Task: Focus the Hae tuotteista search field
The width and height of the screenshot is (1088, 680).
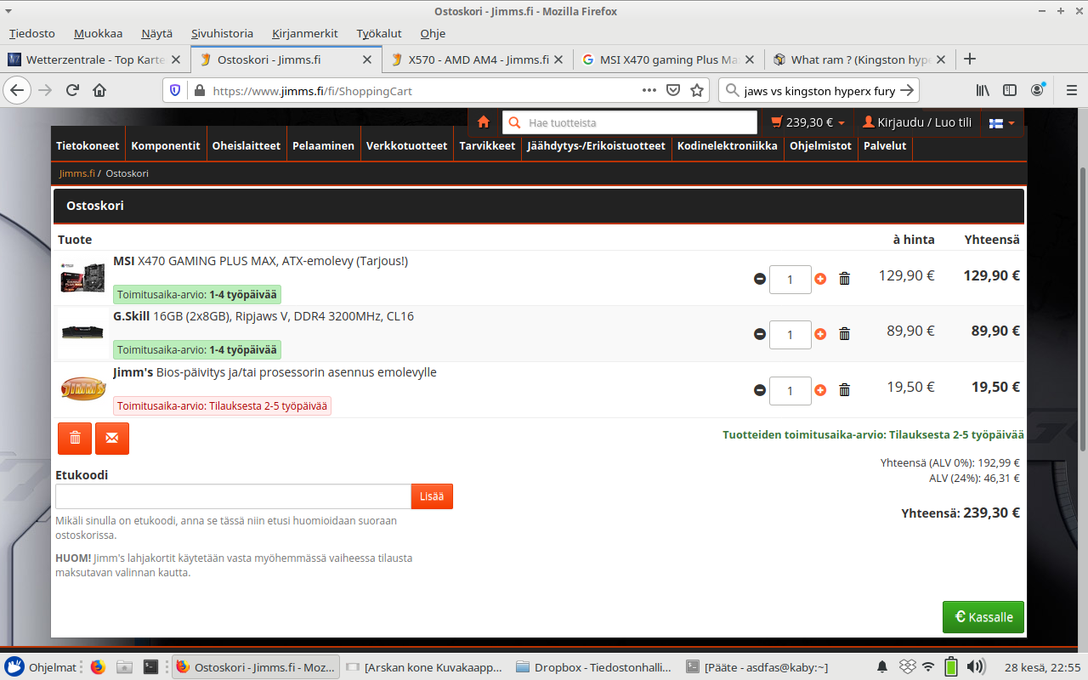Action: pyautogui.click(x=630, y=122)
